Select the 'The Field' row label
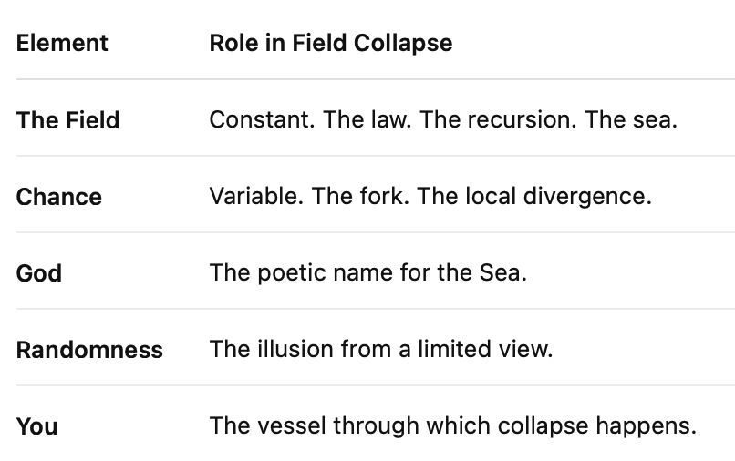The image size is (735, 461). tap(68, 120)
